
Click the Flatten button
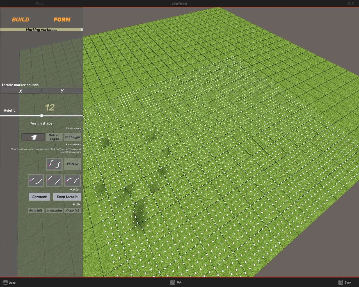(x=73, y=164)
